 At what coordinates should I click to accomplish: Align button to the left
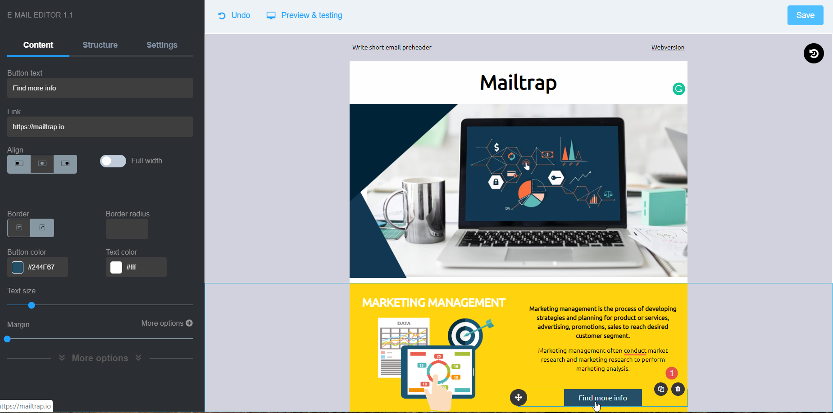[19, 164]
